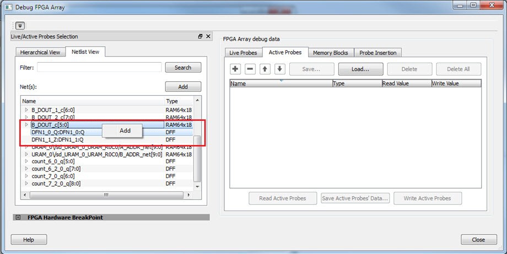Select the DFN1_1_Z:DFN1_1:Q net row
507x254 pixels.
[58, 140]
